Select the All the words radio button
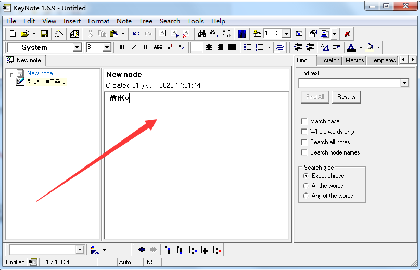 (306, 186)
